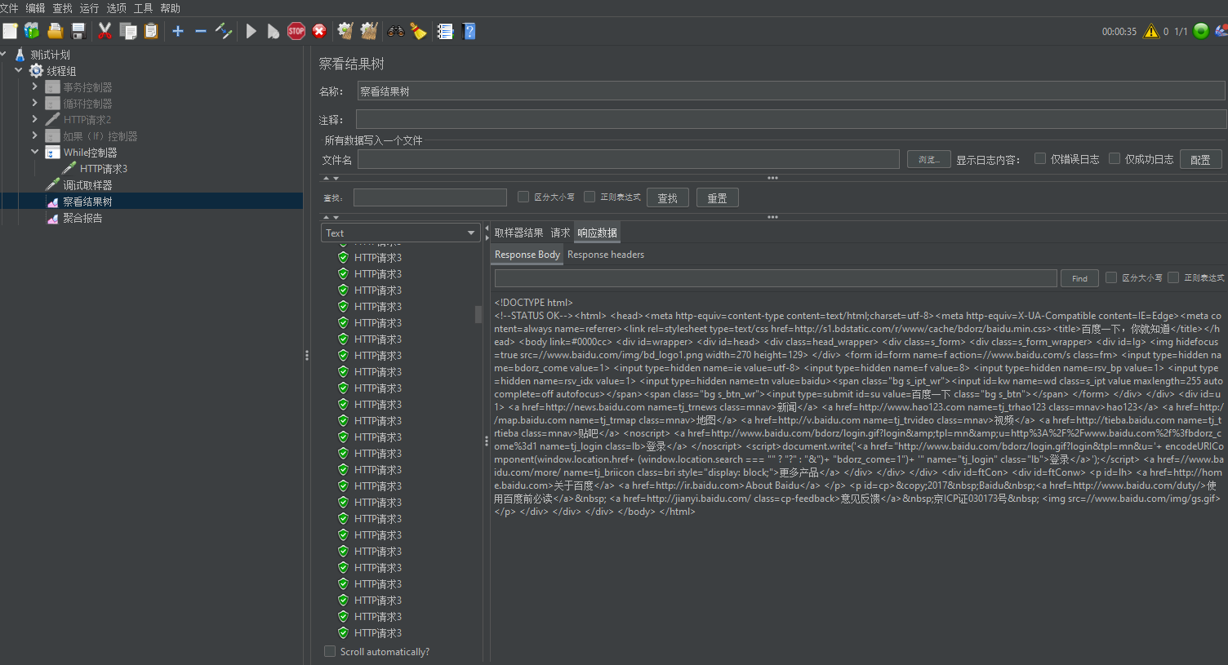Collapse the 测试计划 tree node
Screen dimensions: 1228x665
point(3,55)
